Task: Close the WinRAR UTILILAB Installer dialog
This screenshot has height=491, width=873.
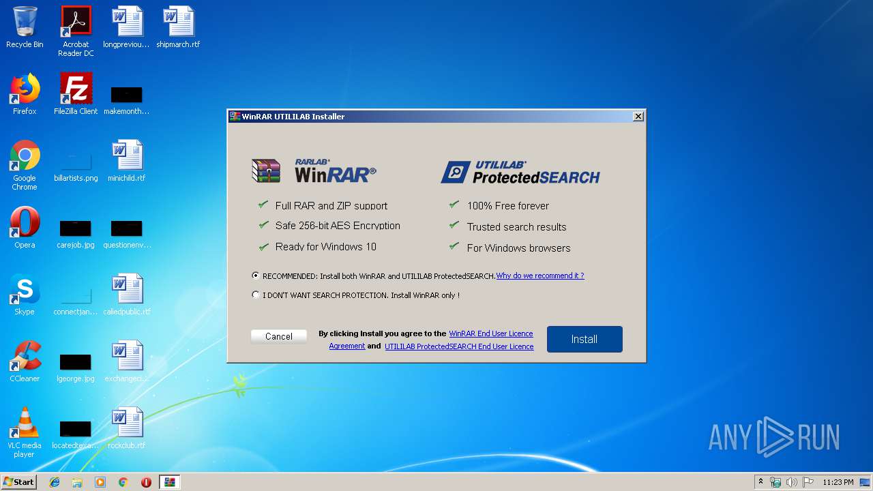Action: 638,117
